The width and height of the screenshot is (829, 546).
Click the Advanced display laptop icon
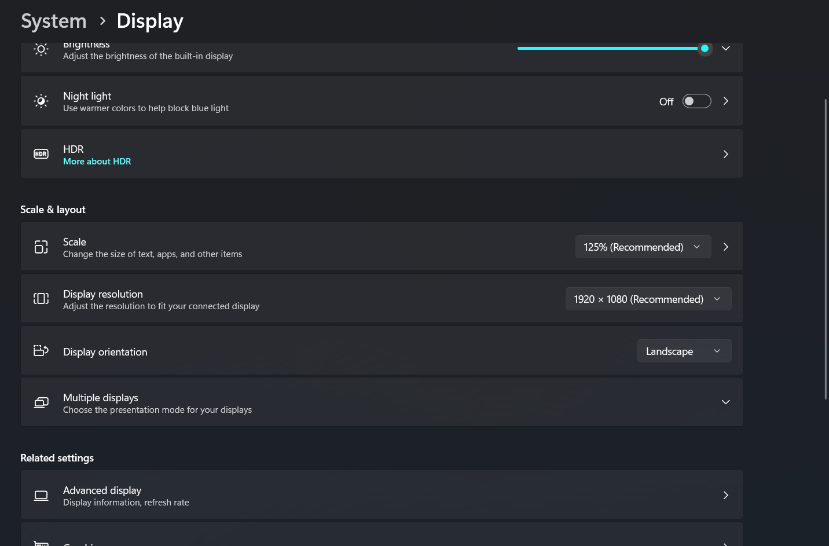(x=41, y=496)
